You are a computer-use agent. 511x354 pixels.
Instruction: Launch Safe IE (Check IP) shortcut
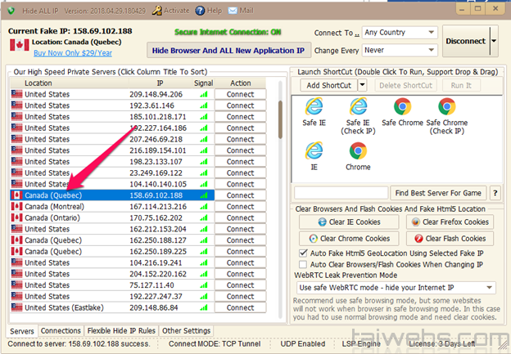point(359,107)
